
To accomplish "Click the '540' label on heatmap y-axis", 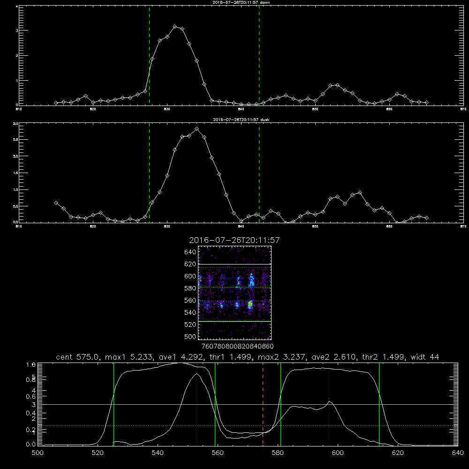I will 190,312.
